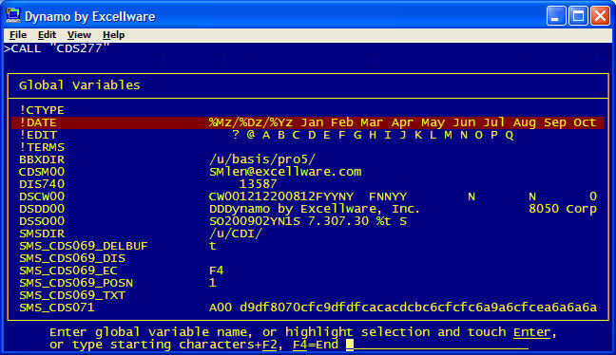Image resolution: width=616 pixels, height=355 pixels.
Task: Click the variable name input field
Action: pyautogui.click(x=437, y=345)
